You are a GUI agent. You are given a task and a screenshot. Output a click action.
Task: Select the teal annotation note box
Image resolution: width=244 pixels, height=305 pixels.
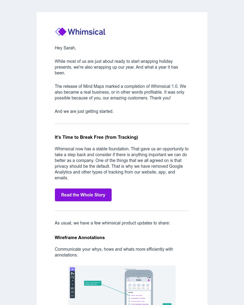(x=92, y=283)
